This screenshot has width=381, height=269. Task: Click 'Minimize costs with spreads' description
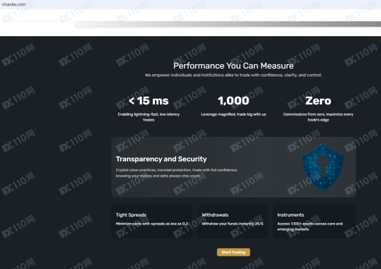tap(152, 224)
